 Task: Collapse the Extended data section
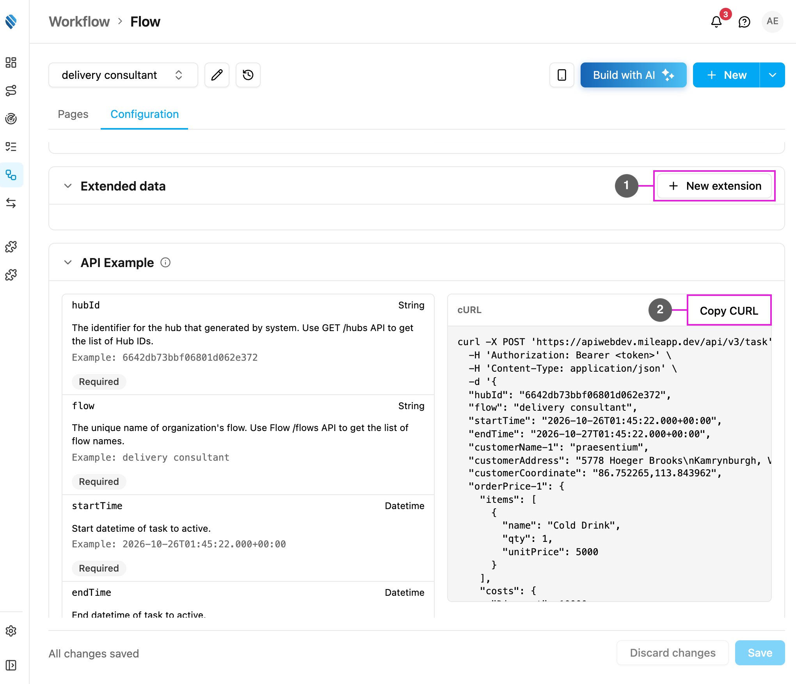pyautogui.click(x=68, y=186)
